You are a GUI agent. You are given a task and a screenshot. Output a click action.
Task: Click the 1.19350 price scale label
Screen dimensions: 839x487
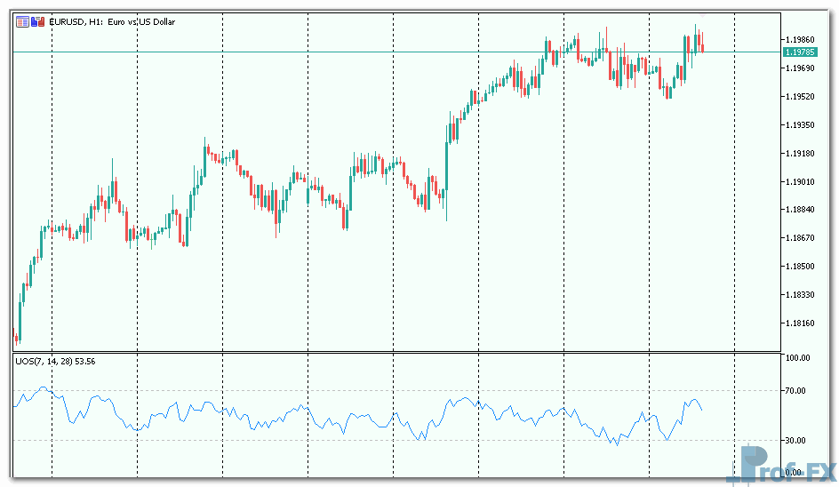(x=801, y=125)
